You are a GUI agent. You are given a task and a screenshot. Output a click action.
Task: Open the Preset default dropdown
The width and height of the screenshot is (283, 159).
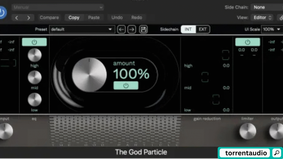point(82,29)
